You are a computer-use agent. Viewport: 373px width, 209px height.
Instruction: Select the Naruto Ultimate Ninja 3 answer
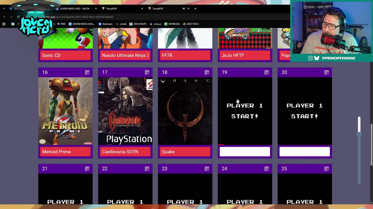coord(125,55)
